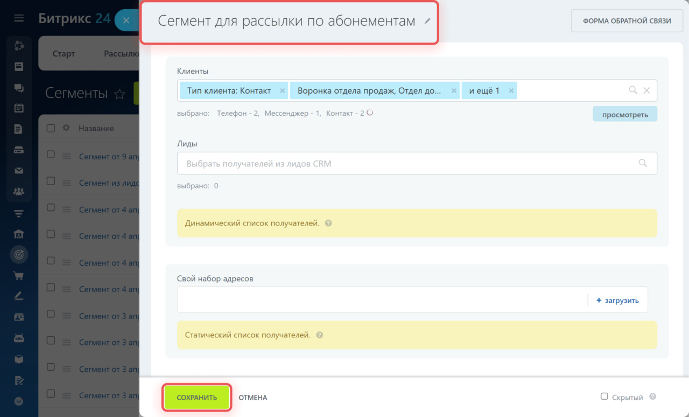Viewport: 689px width, 417px height.
Task: Click the Отмена button
Action: click(253, 398)
